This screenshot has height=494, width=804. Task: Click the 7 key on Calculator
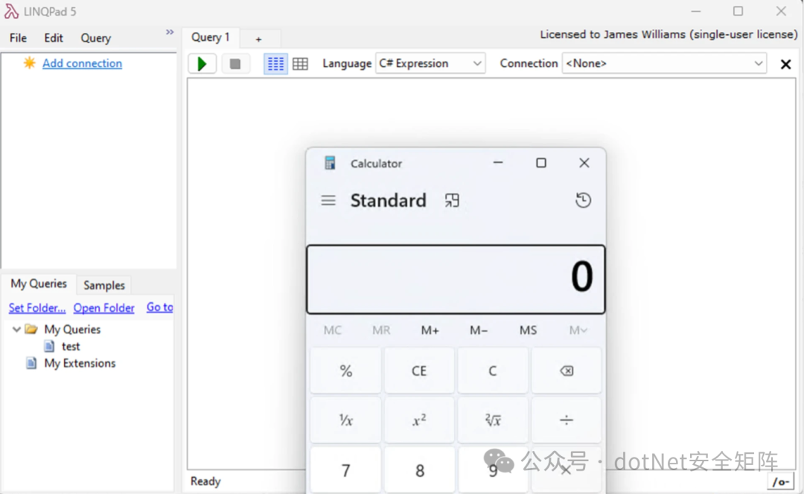345,470
